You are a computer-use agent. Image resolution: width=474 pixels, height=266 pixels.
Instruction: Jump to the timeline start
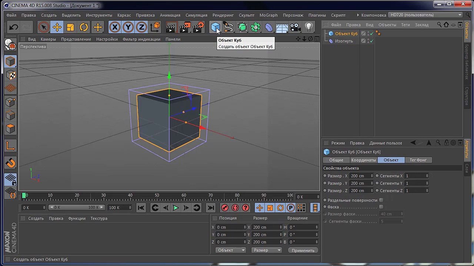141,208
